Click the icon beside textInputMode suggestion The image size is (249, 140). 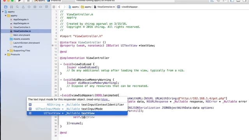[30, 109]
